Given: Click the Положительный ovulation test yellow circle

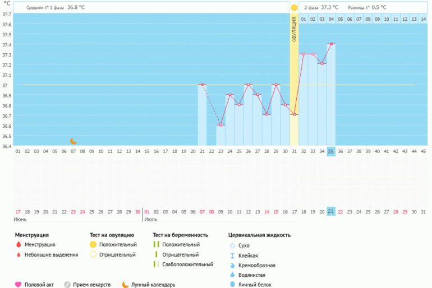Looking at the screenshot, I should (93, 245).
